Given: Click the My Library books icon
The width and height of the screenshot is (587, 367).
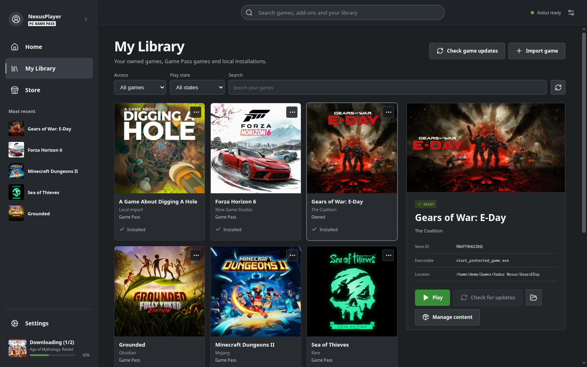Looking at the screenshot, I should point(15,69).
